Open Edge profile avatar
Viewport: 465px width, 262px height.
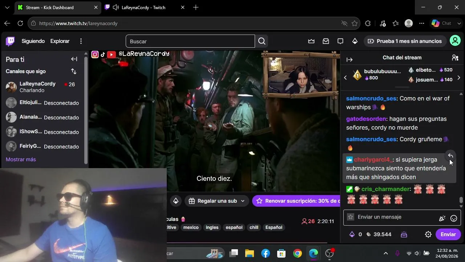click(409, 23)
